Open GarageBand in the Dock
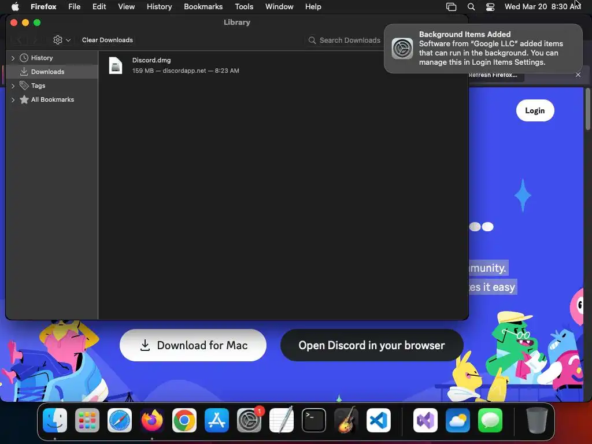 (x=346, y=420)
